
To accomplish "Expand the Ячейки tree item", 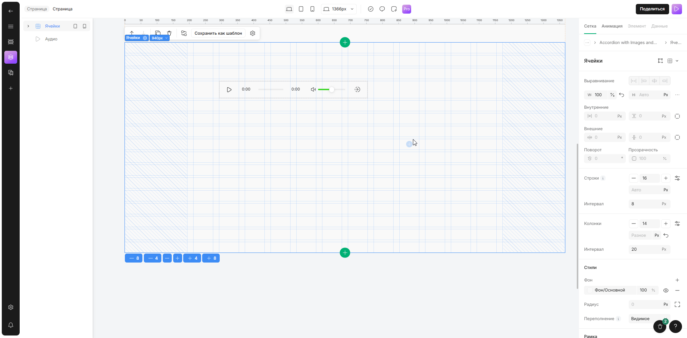I will click(28, 26).
